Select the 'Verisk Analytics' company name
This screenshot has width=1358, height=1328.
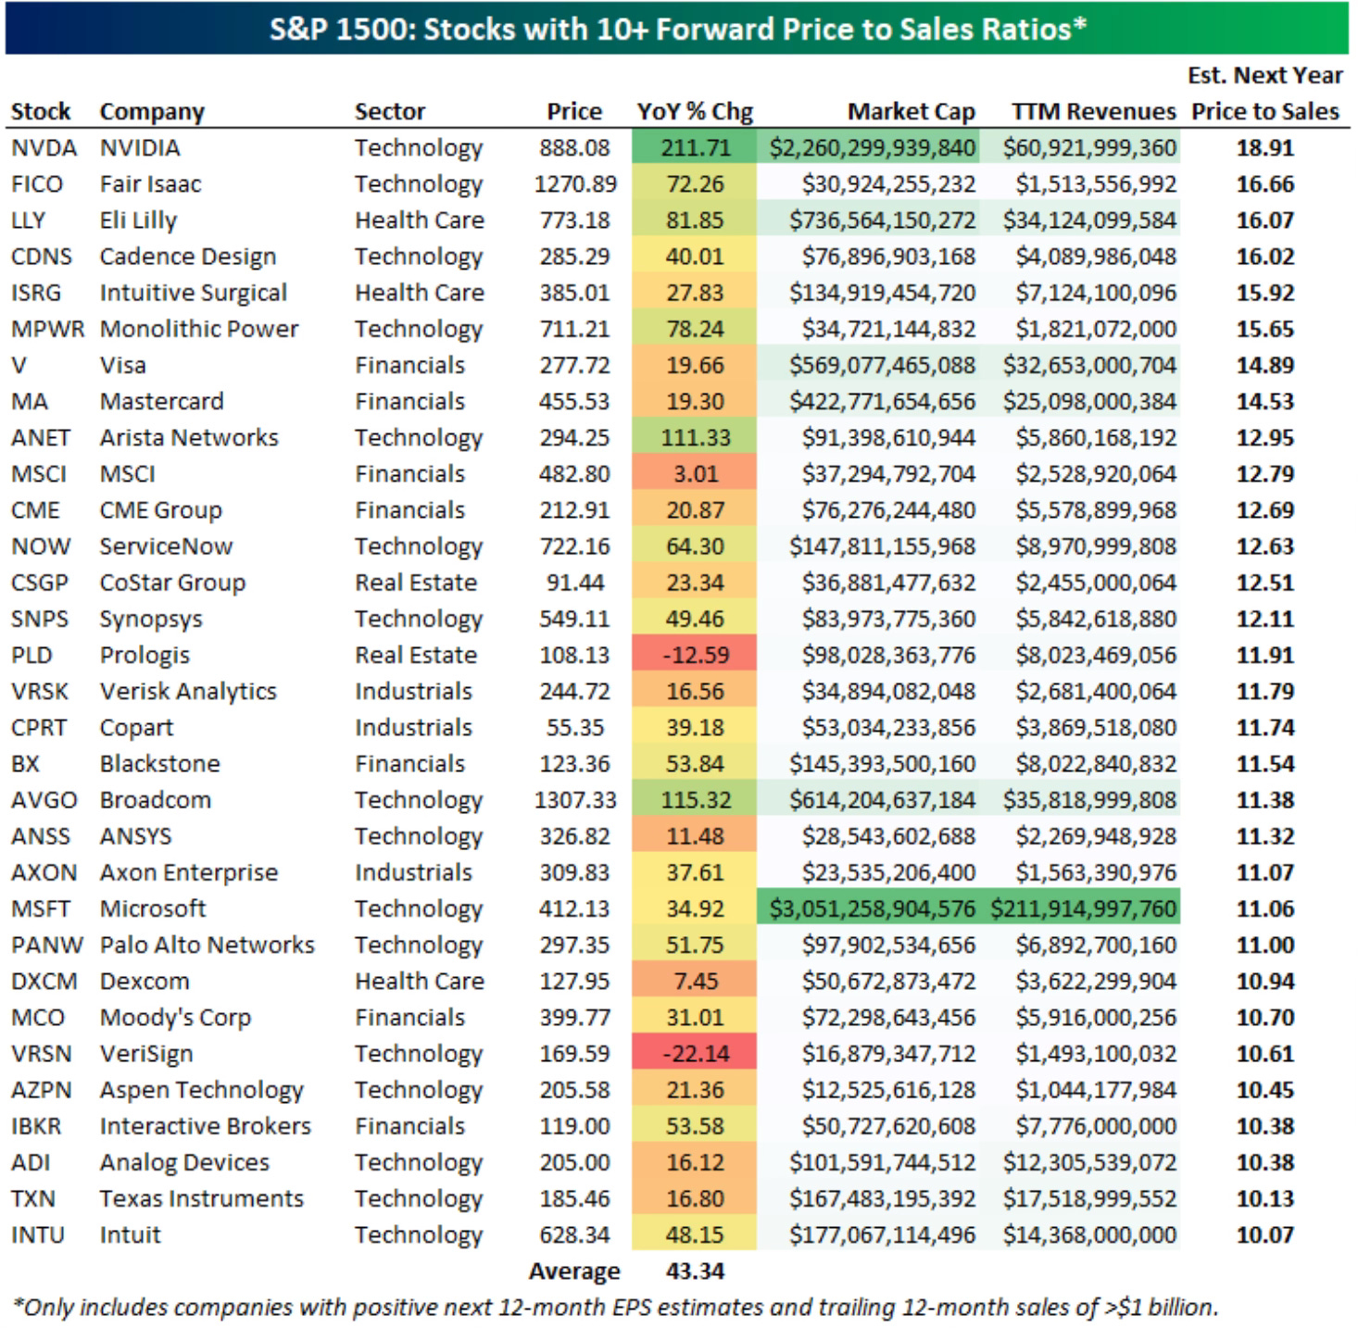[188, 691]
